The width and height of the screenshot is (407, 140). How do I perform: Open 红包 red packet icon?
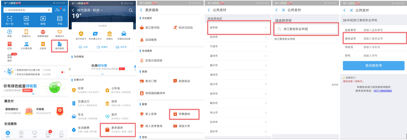pyautogui.click(x=10, y=44)
